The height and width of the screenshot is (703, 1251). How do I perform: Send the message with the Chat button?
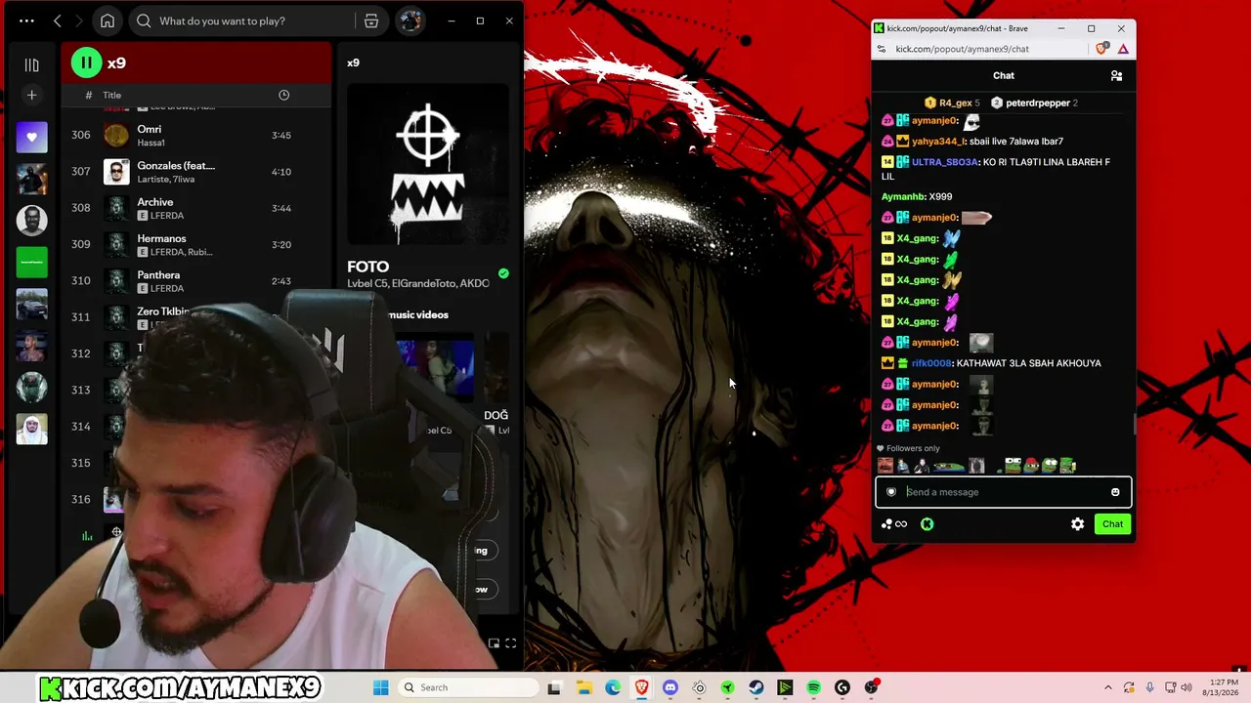[1112, 524]
